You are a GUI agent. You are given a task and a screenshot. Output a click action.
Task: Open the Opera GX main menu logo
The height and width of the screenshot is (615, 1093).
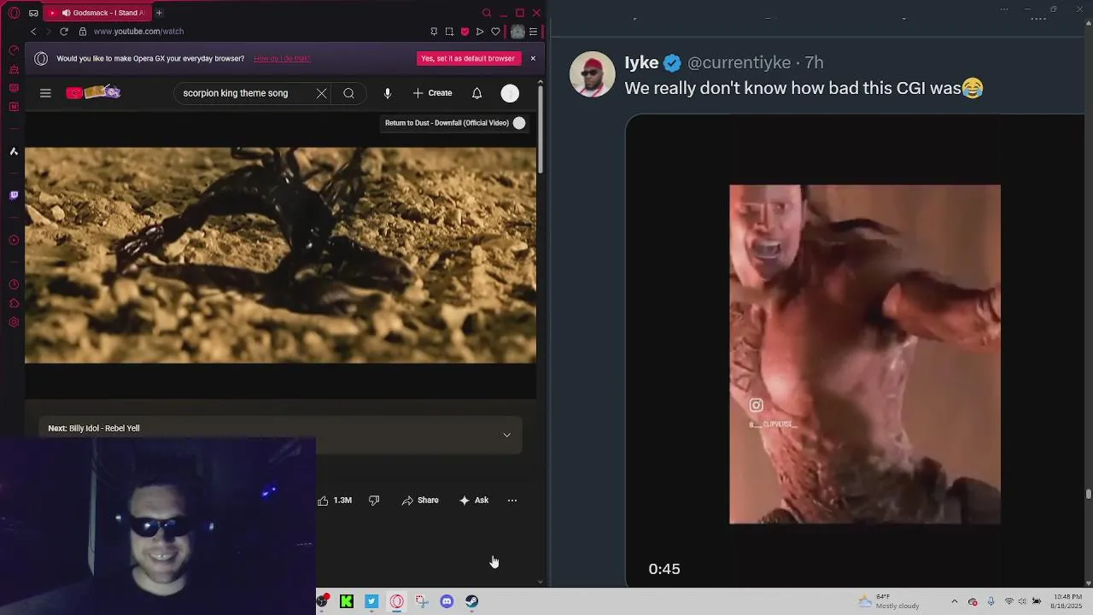tap(14, 13)
